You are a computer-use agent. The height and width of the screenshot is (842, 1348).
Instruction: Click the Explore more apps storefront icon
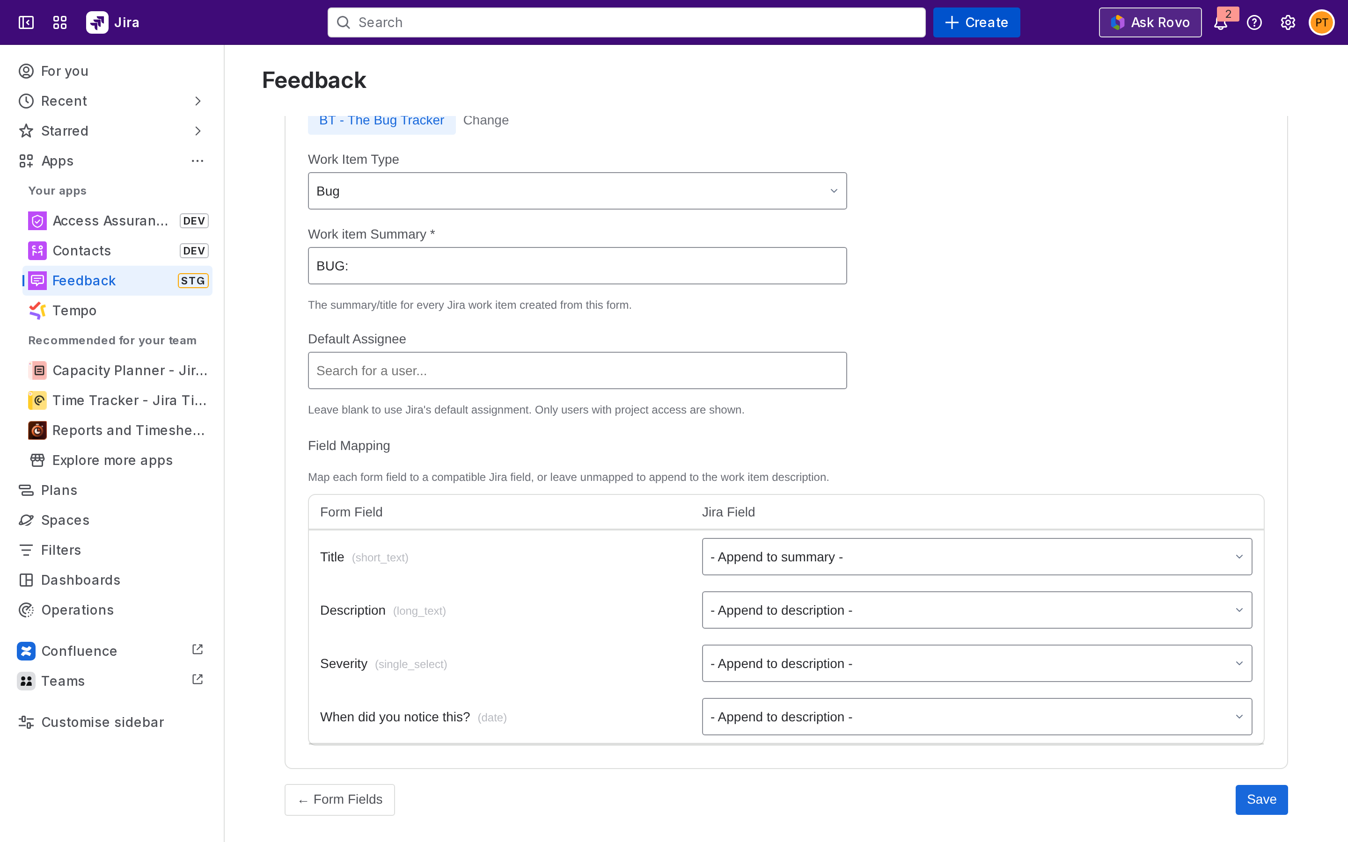point(37,461)
